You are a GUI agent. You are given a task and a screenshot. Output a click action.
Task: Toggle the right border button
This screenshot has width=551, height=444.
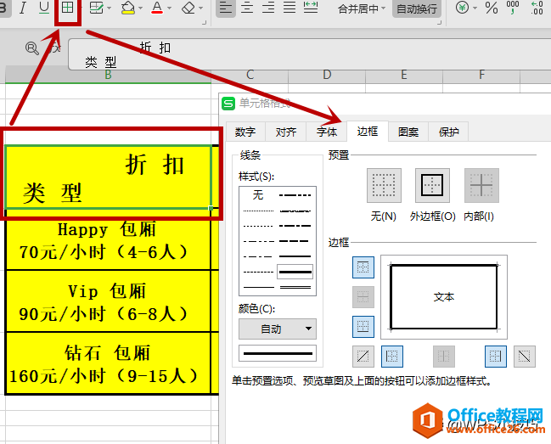(496, 357)
